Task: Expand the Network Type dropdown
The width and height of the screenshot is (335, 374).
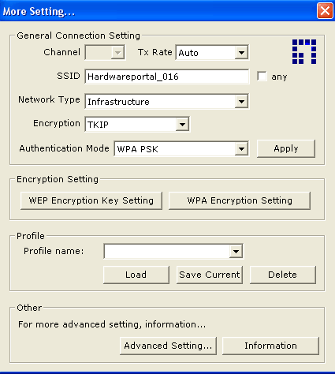Action: pos(241,102)
